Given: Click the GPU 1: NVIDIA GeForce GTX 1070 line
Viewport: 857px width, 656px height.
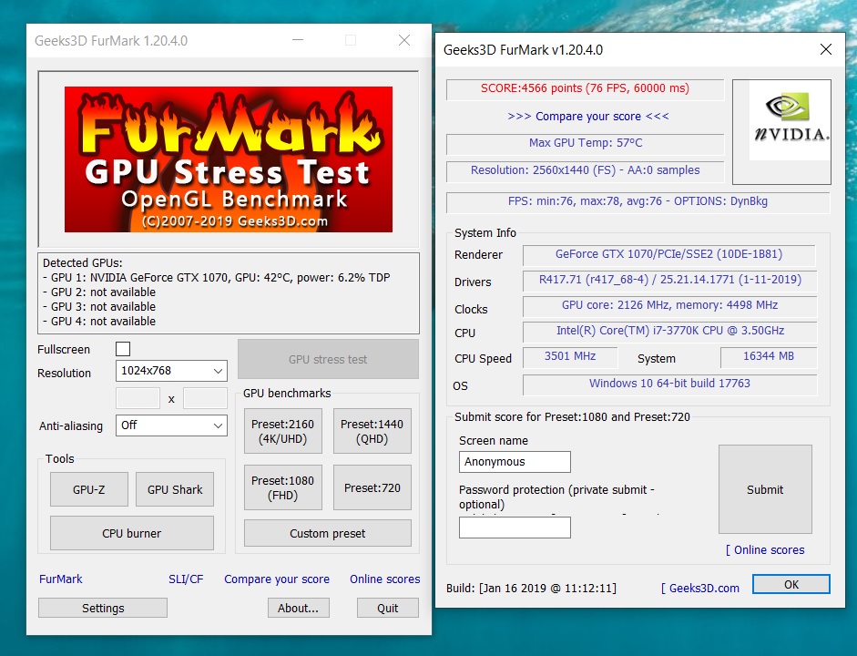Looking at the screenshot, I should [217, 277].
